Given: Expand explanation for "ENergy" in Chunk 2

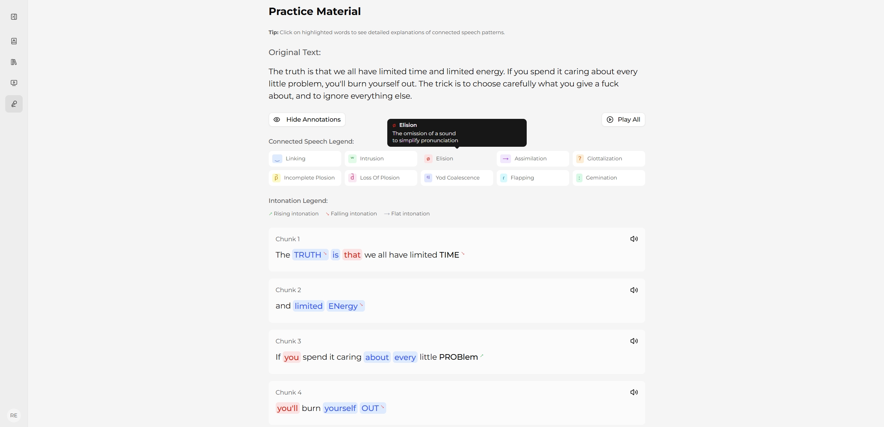Looking at the screenshot, I should click(343, 306).
